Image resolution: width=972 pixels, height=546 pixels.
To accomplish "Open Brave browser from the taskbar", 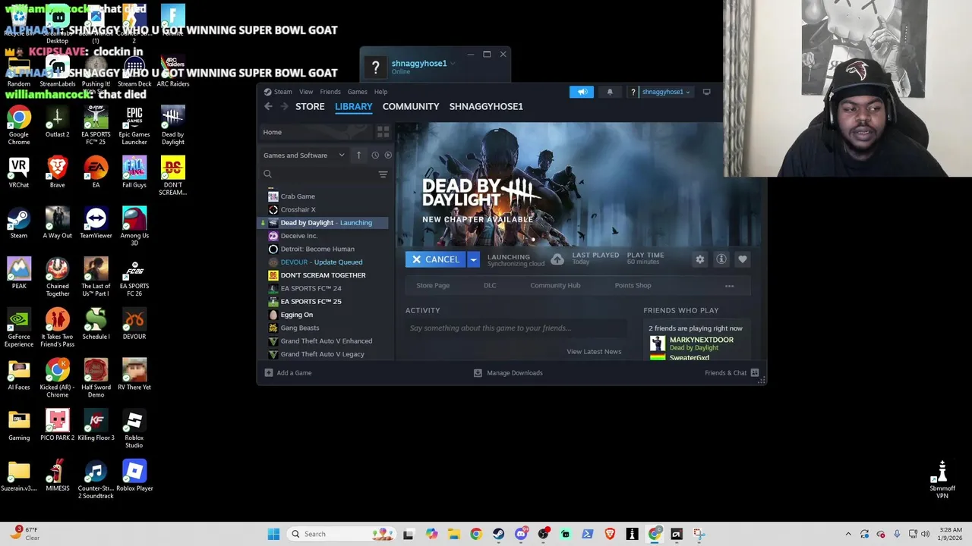I will point(610,534).
